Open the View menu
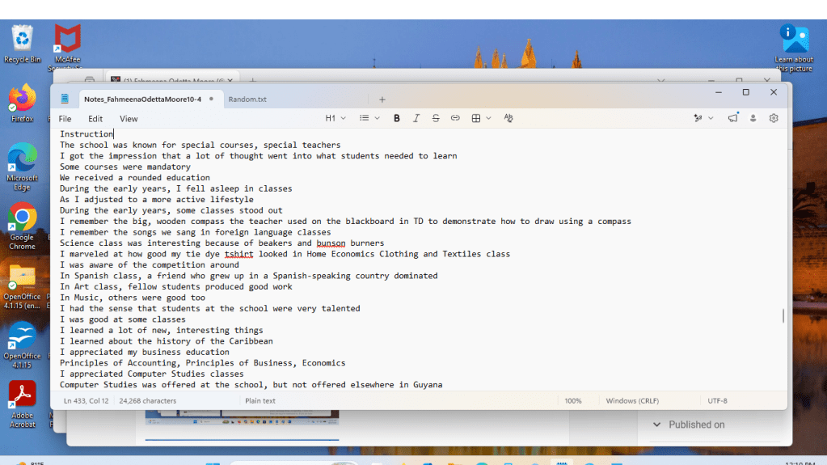The width and height of the screenshot is (827, 465). point(129,119)
